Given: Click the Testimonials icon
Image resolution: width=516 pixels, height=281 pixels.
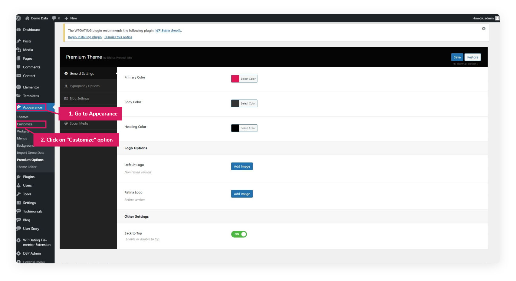Looking at the screenshot, I should click(x=19, y=211).
